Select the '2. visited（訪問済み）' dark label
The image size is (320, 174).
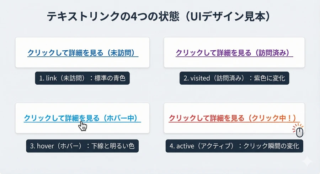[x=234, y=78]
